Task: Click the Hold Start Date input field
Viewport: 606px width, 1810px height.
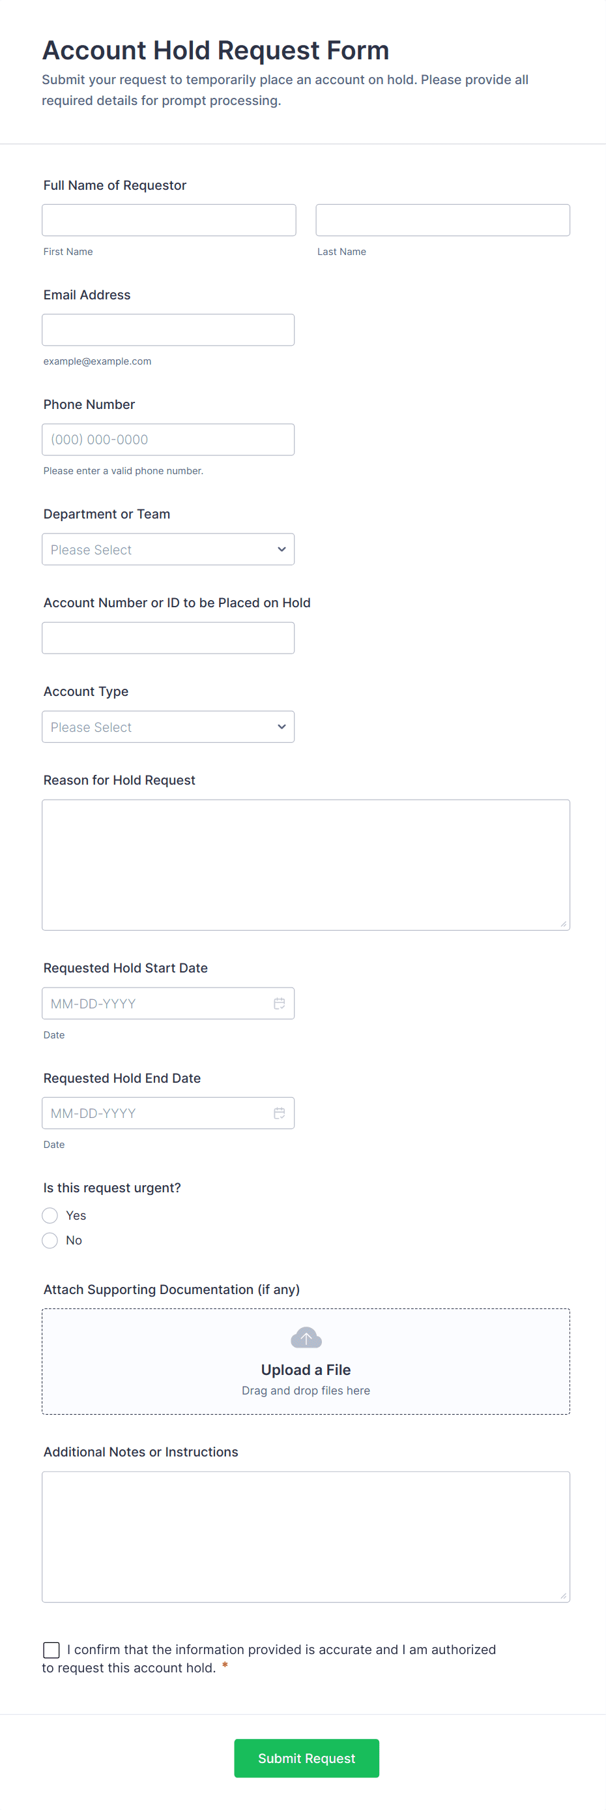Action: point(154,1003)
